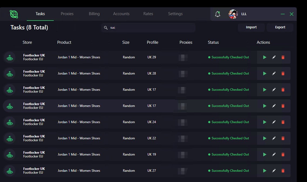Image resolution: width=307 pixels, height=182 pixels.
Task: Click the LLL username label
Action: (x=244, y=14)
